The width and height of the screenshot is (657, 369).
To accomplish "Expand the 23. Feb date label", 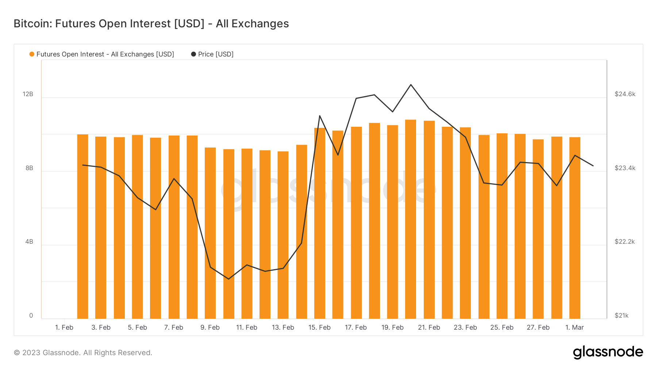I will point(465,327).
